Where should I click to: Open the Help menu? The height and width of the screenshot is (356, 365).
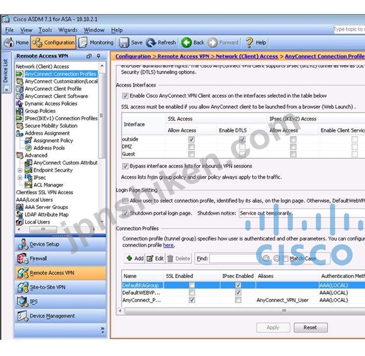tap(117, 30)
